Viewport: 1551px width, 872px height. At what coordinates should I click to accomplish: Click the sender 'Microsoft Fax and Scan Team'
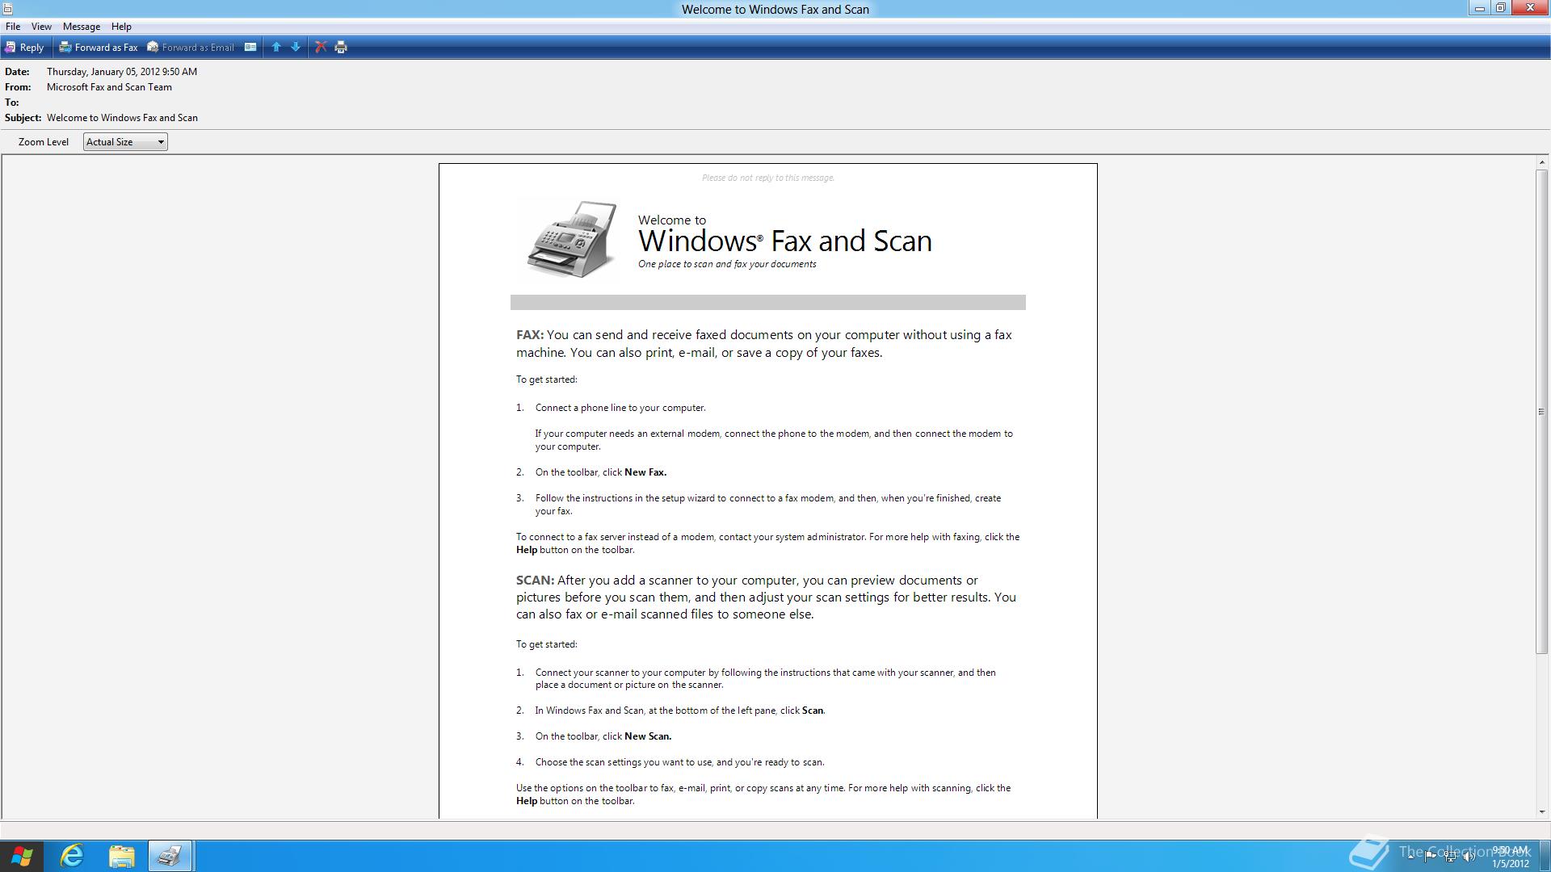tap(109, 87)
